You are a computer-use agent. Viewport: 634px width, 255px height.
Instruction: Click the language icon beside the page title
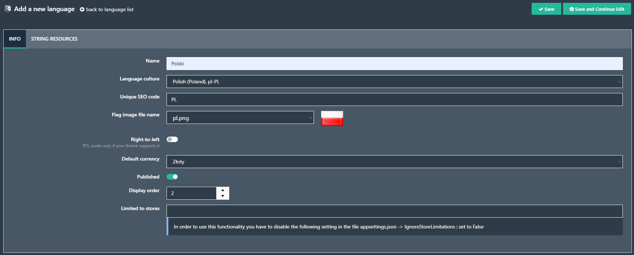pos(8,9)
